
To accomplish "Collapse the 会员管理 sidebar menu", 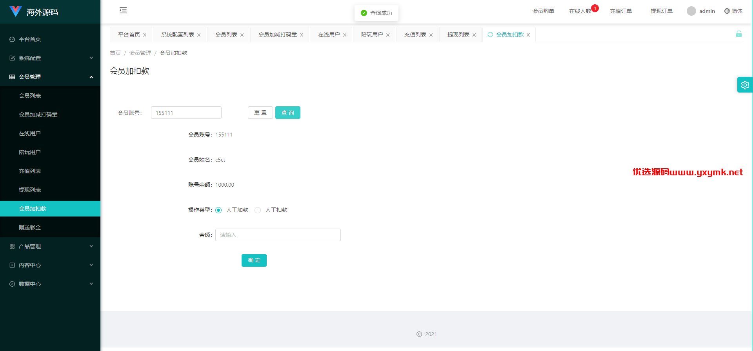I will (x=50, y=77).
